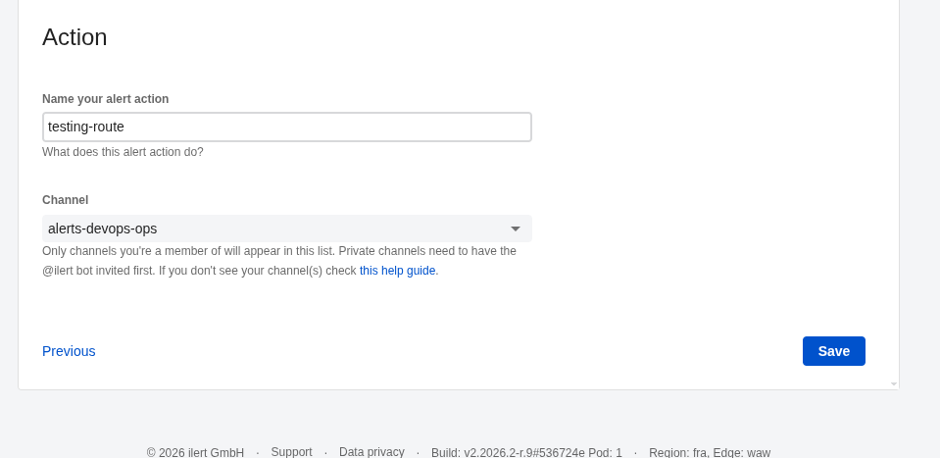Viewport: 940px width, 458px height.
Task: Click the 'Region: fra, Edge: waw' footer text
Action: pyautogui.click(x=709, y=452)
